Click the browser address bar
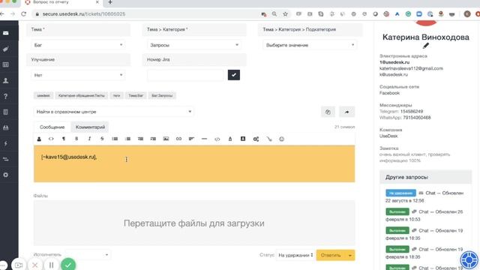This screenshot has height=270, width=480. pyautogui.click(x=147, y=14)
